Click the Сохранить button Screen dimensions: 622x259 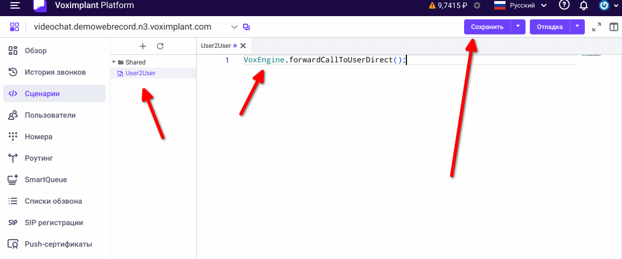pyautogui.click(x=487, y=27)
